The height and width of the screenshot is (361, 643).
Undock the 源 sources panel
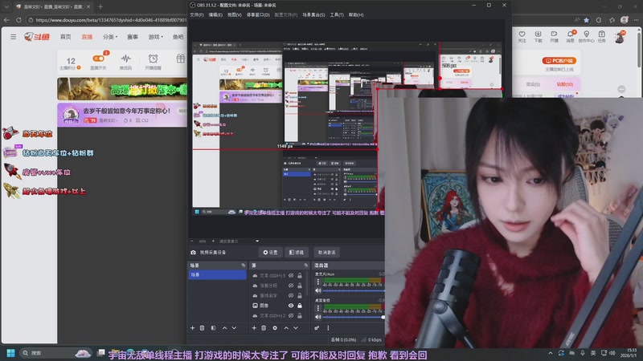pyautogui.click(x=306, y=266)
